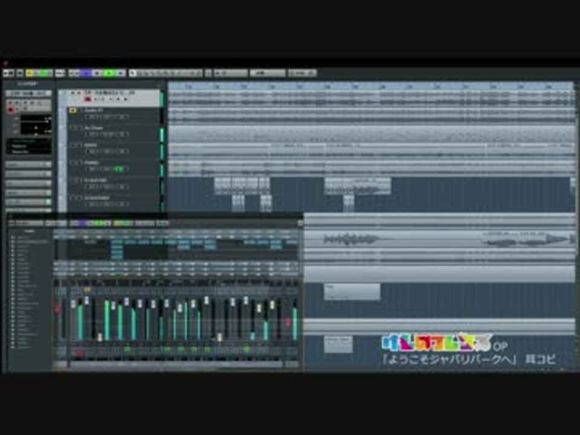Viewport: 580px width, 435px height.
Task: Click the green button in the mixer toolbar
Action: pos(98,224)
